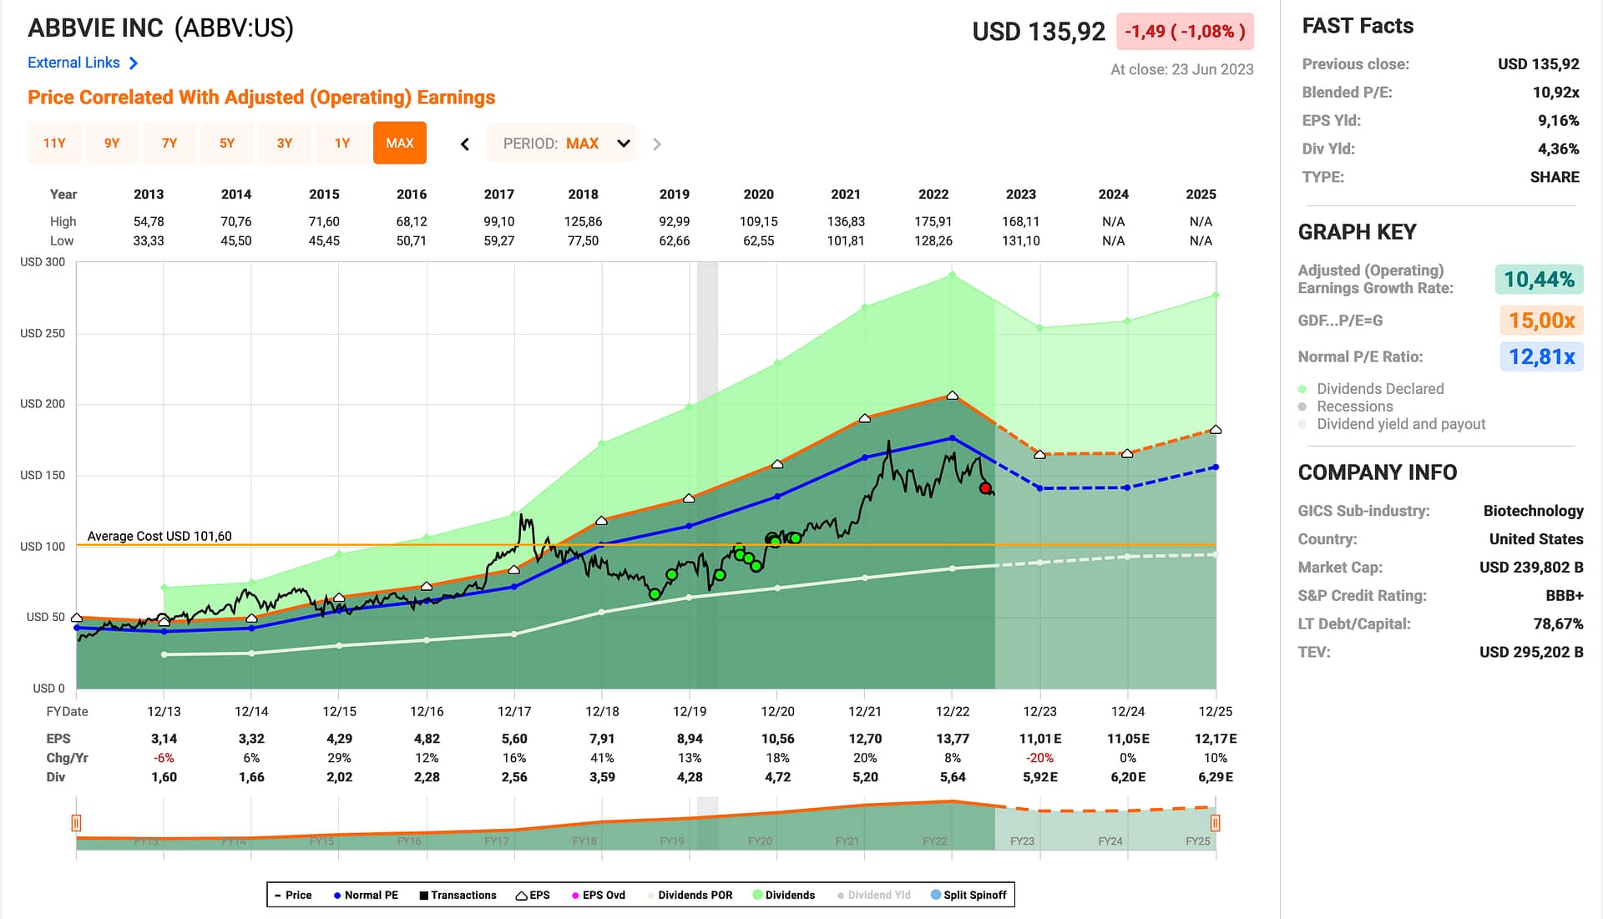Click the Average Cost USD 101,60 label
Viewport: 1603px width, 919px height.
click(x=159, y=536)
